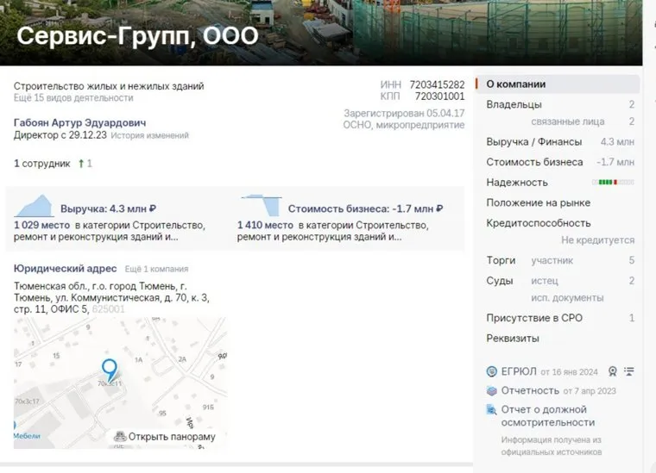
Task: Open 'Отчет о должной осмотрительности' link
Action: pyautogui.click(x=544, y=416)
